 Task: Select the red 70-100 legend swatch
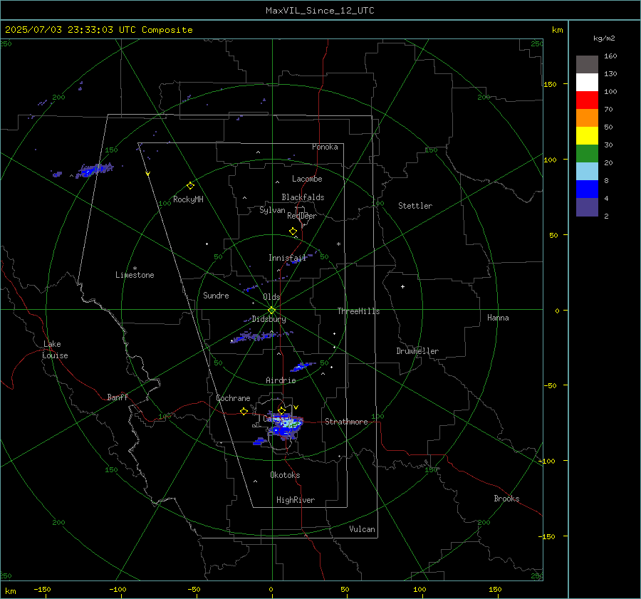[x=587, y=100]
